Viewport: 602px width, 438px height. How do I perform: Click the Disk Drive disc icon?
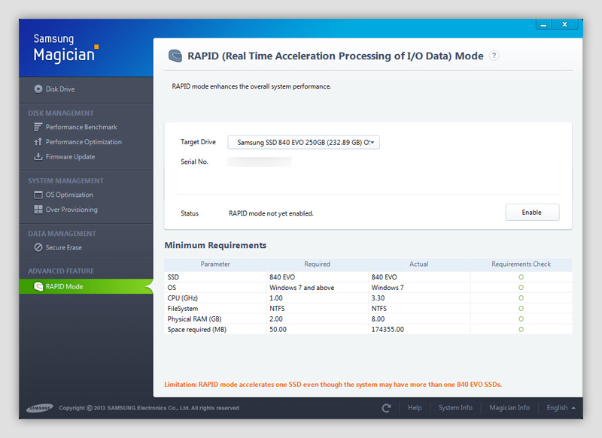[38, 89]
